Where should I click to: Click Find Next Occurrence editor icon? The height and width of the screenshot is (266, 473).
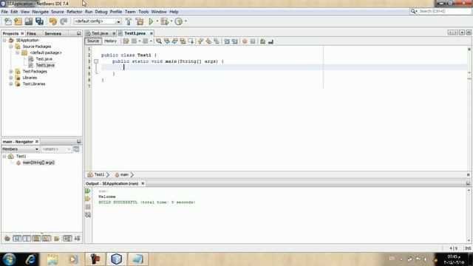(174, 41)
